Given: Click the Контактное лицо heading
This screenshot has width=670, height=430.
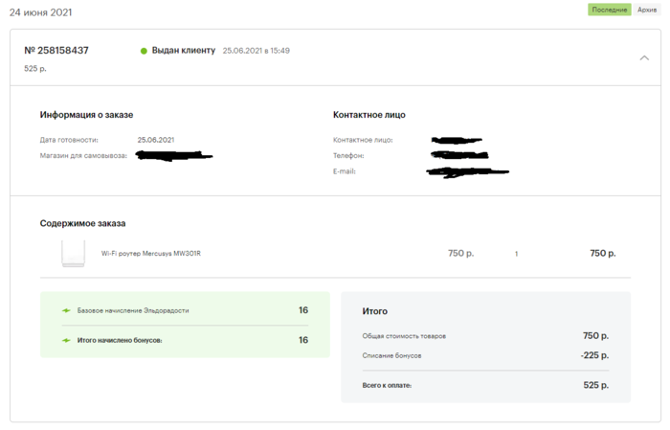Looking at the screenshot, I should coord(369,115).
